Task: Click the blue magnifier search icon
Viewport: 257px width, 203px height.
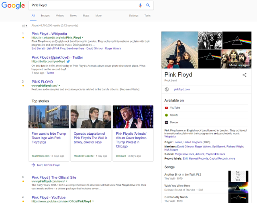Action: coord(148,5)
